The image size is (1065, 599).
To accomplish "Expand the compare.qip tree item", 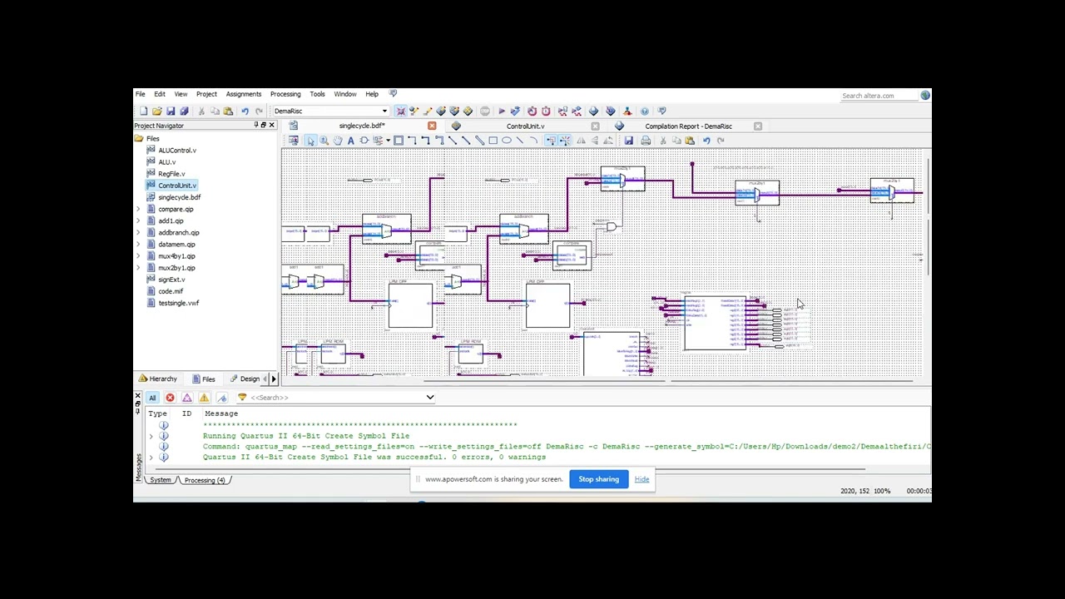I will 139,209.
